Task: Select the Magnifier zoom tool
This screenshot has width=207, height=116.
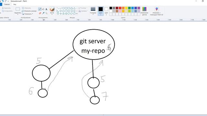Action: [x=46, y=13]
